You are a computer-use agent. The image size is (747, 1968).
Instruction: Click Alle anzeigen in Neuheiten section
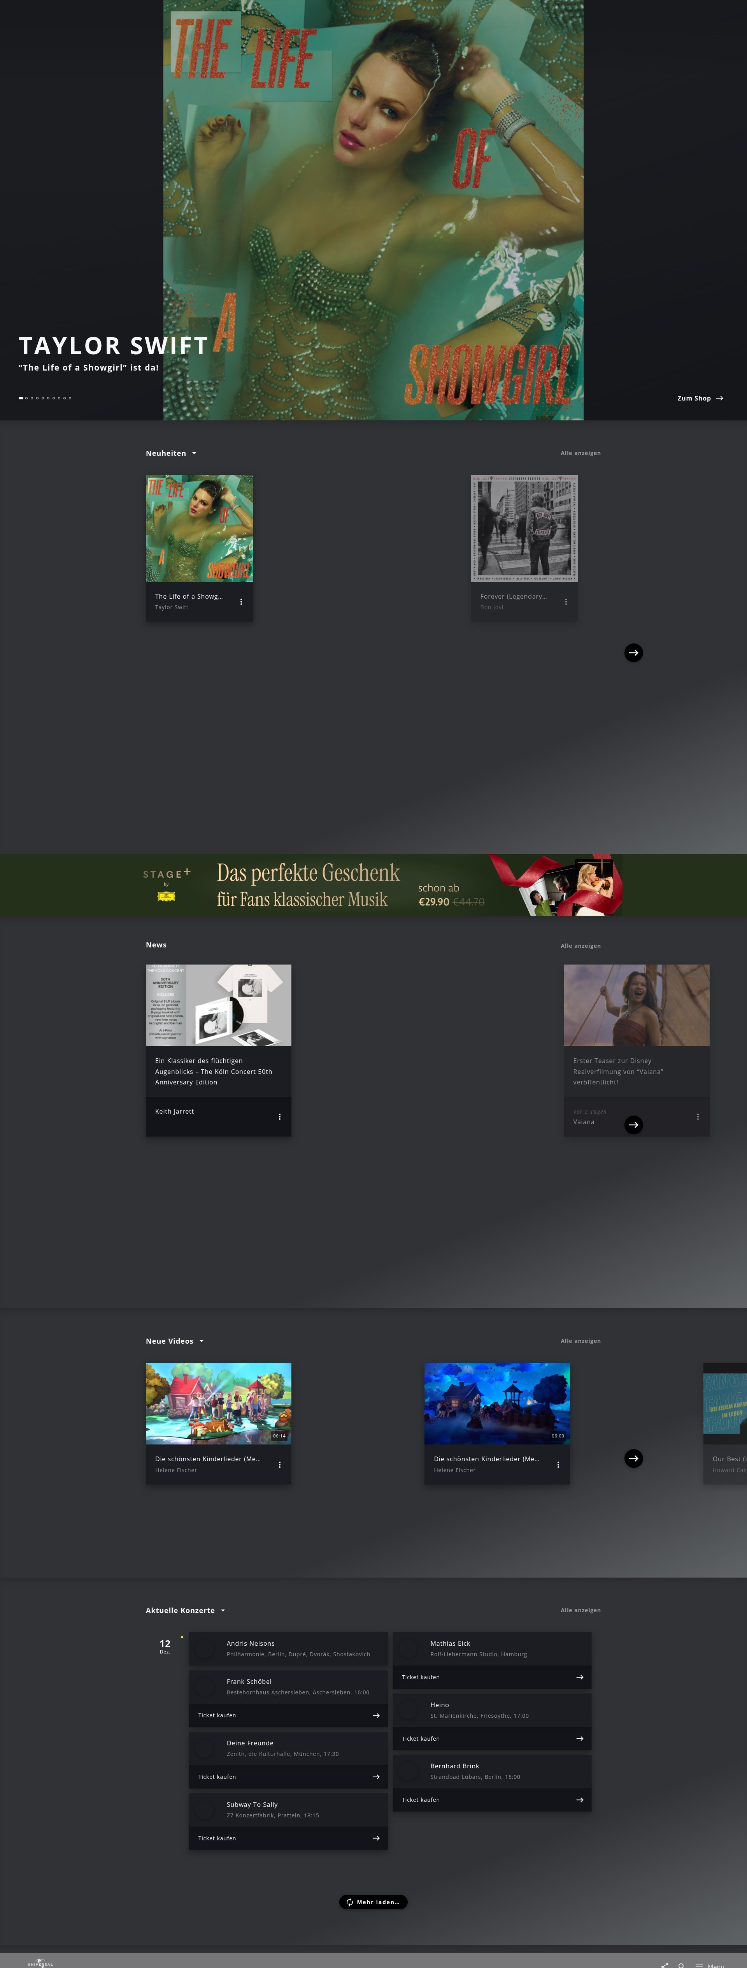[x=580, y=453]
